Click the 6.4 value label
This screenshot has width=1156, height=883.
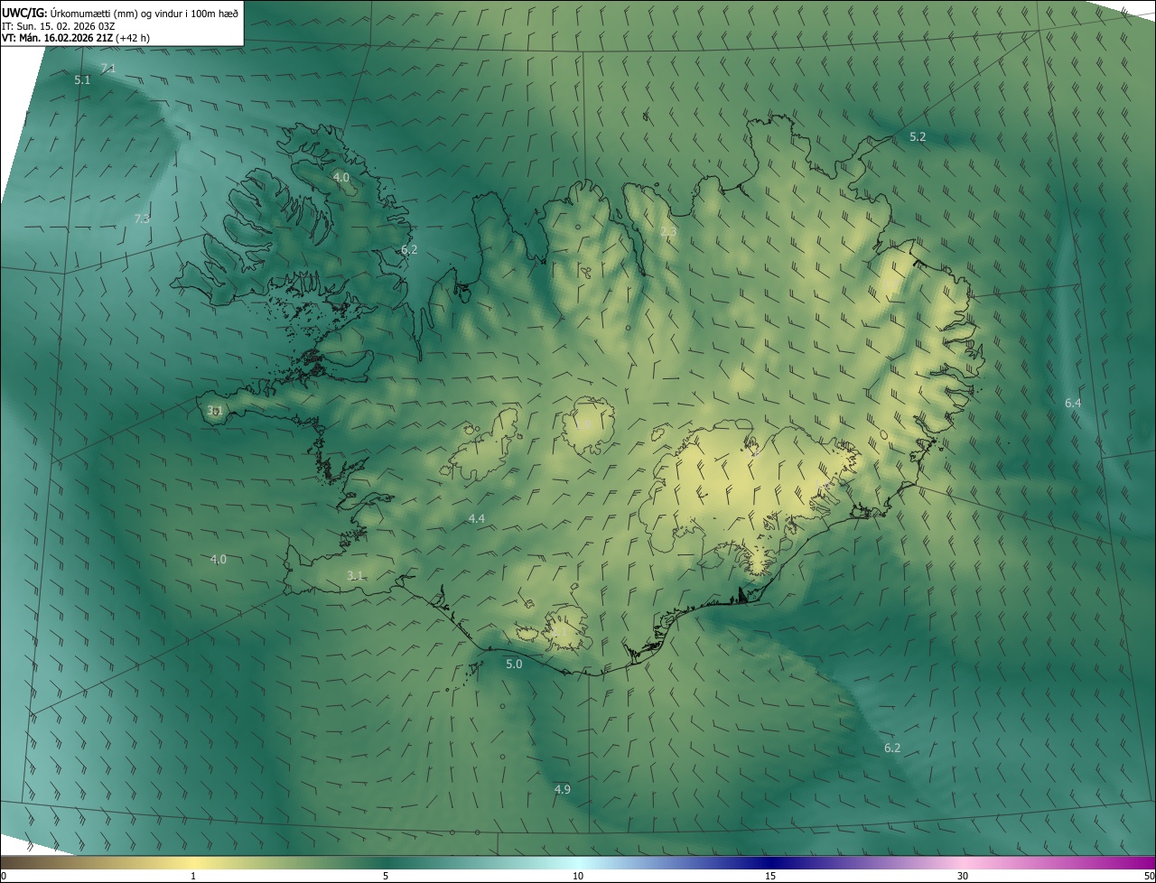[x=1073, y=404]
